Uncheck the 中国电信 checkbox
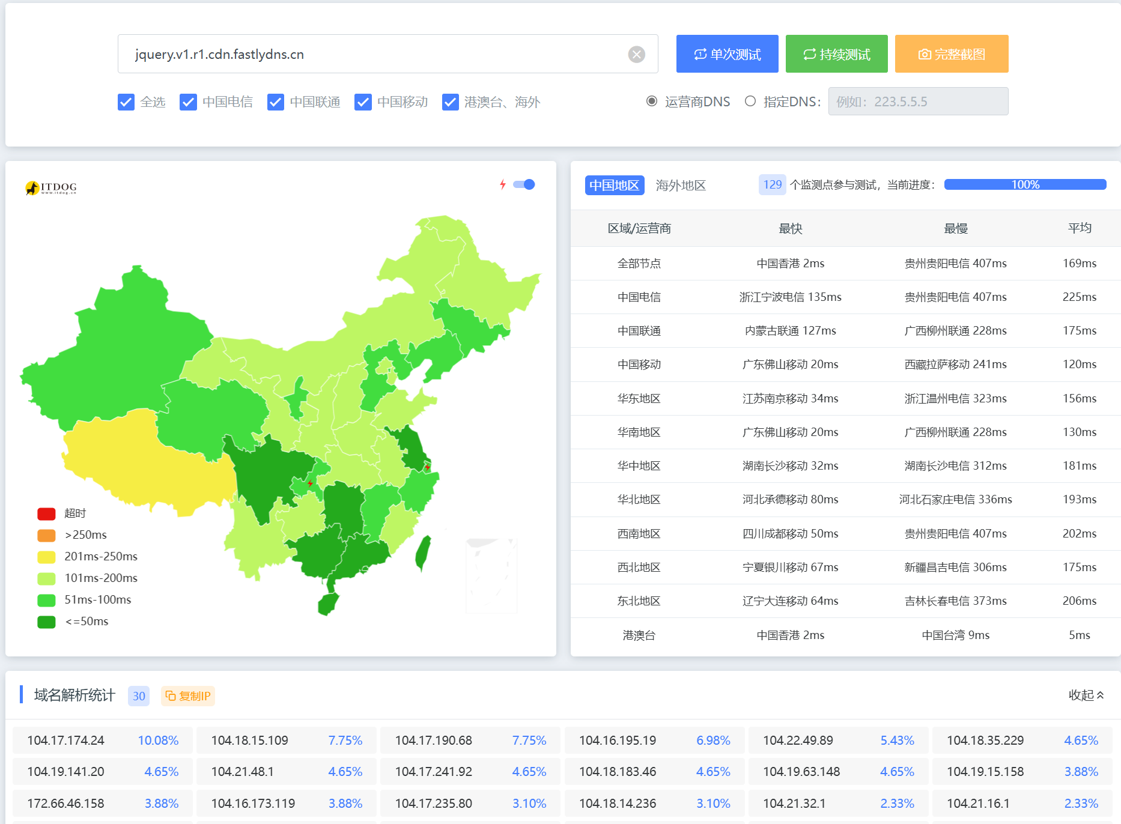Viewport: 1121px width, 824px height. [x=188, y=102]
